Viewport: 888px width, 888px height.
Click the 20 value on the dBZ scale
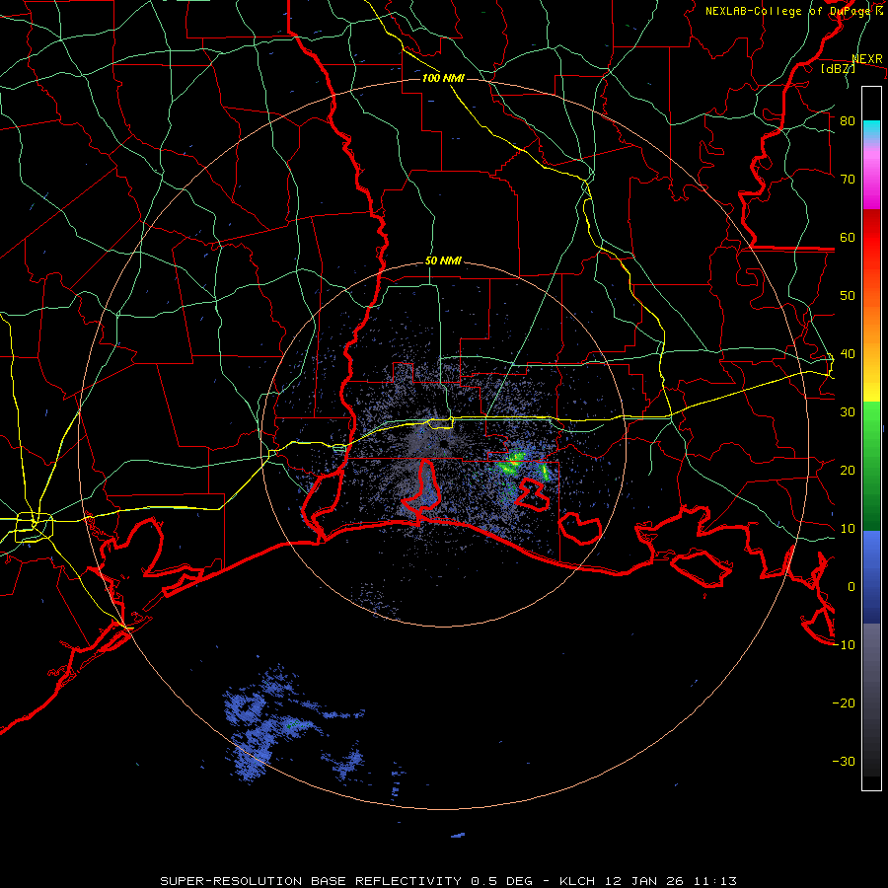tap(848, 471)
